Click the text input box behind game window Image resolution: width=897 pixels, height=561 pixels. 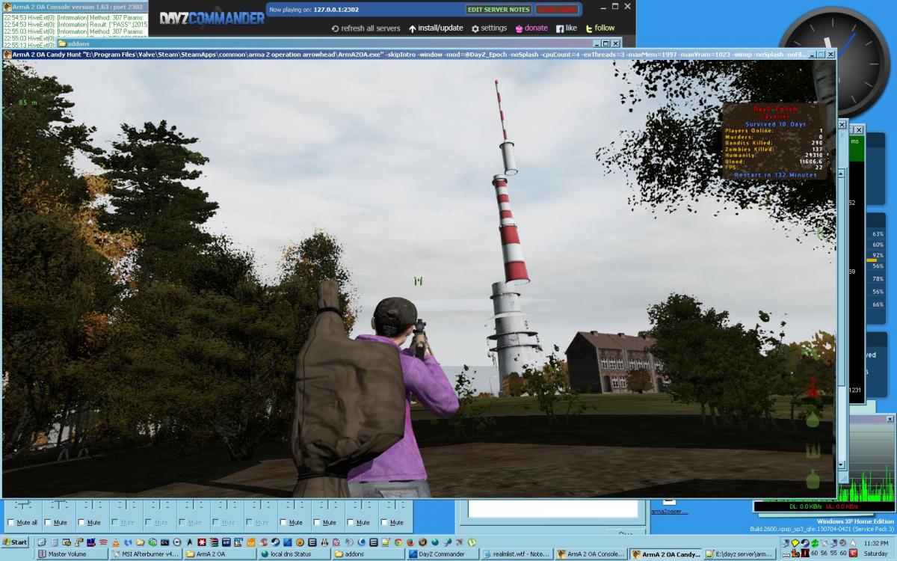coord(554,509)
